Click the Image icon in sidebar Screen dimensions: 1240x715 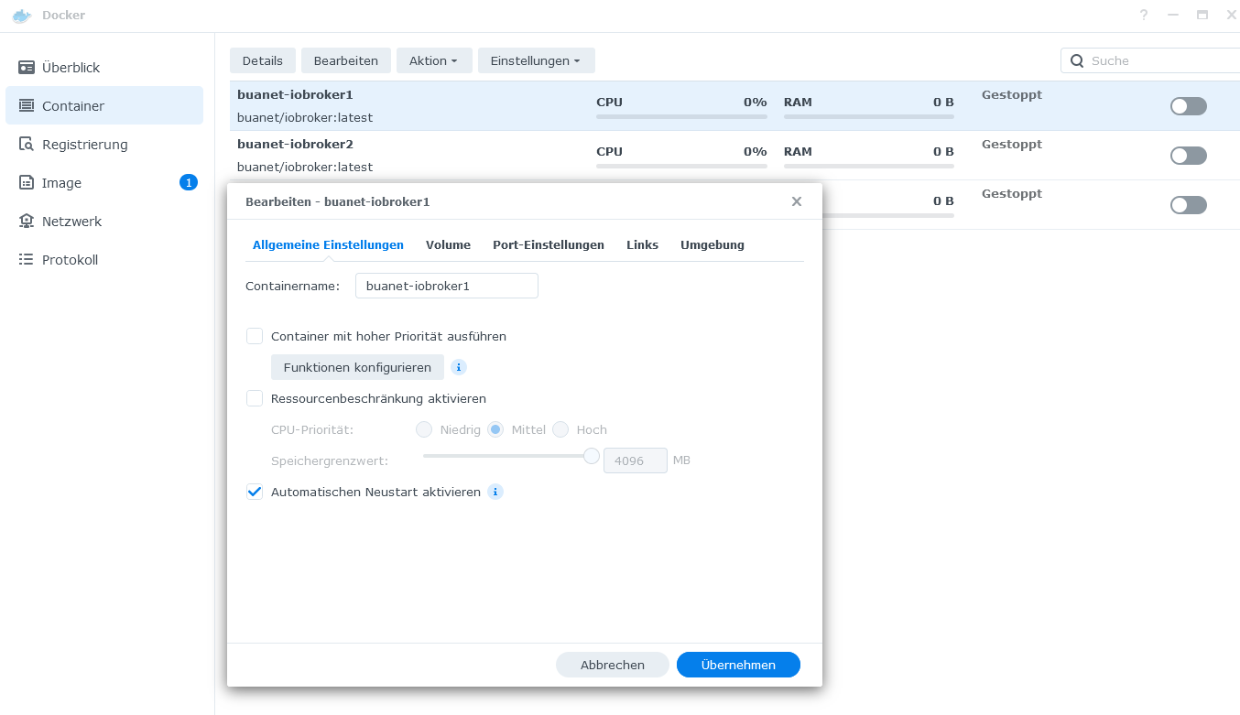tap(27, 183)
